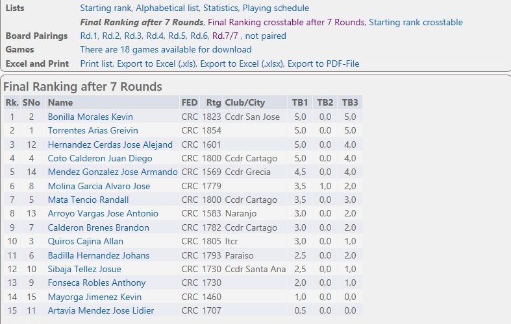Download the 18 available games
Image resolution: width=511 pixels, height=324 pixels.
[x=166, y=50]
